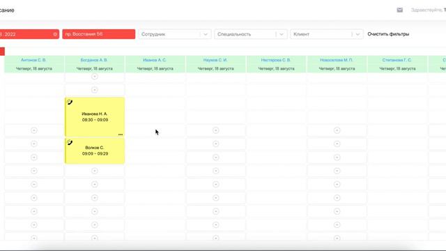Click date Четверг, 18 августа under Иванов А. С.
Viewport: 446px width, 251px height.
155,68
